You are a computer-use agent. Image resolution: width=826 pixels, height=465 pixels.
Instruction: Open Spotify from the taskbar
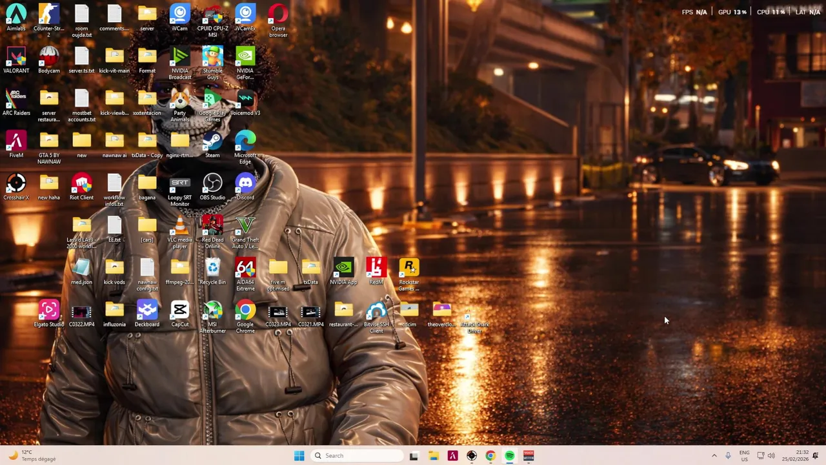pyautogui.click(x=510, y=456)
